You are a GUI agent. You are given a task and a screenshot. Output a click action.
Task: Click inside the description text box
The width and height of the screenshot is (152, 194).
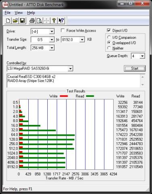[x=74, y=81]
